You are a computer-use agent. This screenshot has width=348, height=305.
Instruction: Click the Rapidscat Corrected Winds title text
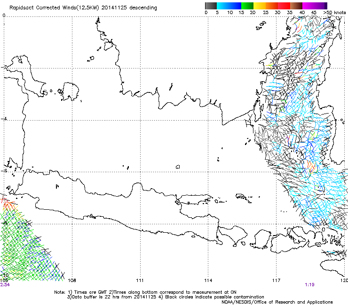pyautogui.click(x=83, y=8)
